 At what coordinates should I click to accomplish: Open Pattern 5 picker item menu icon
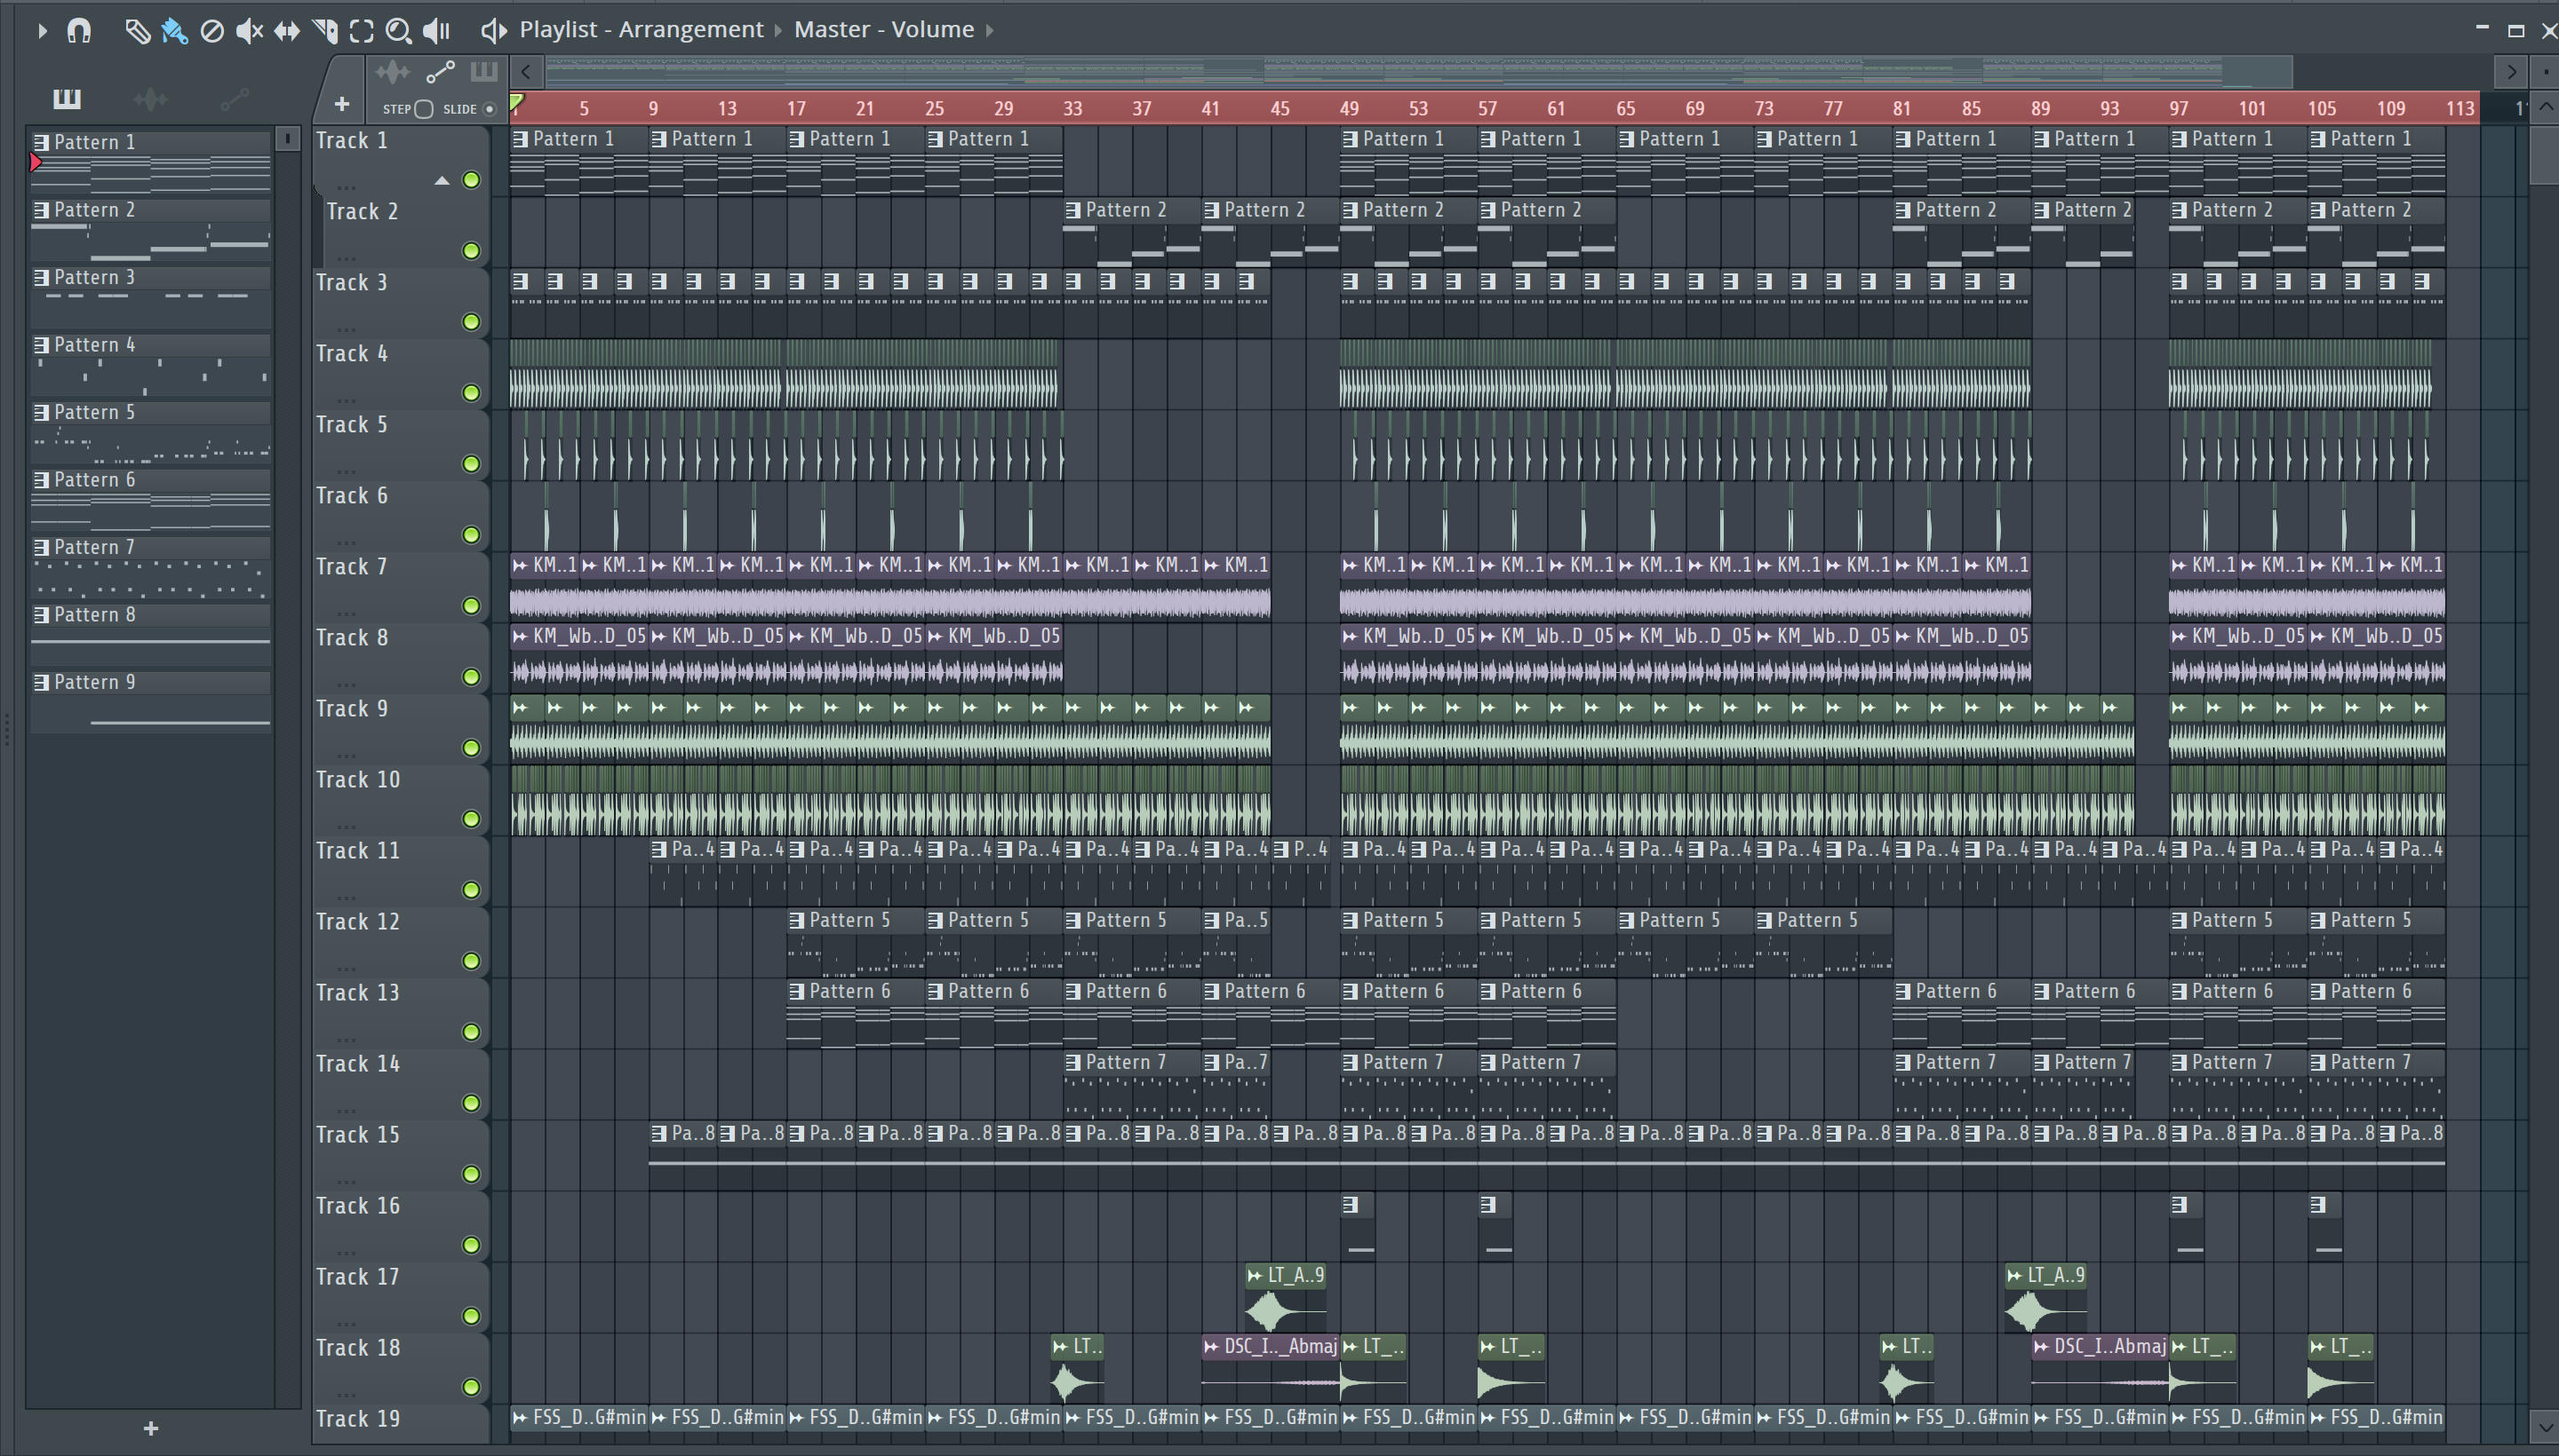click(41, 412)
